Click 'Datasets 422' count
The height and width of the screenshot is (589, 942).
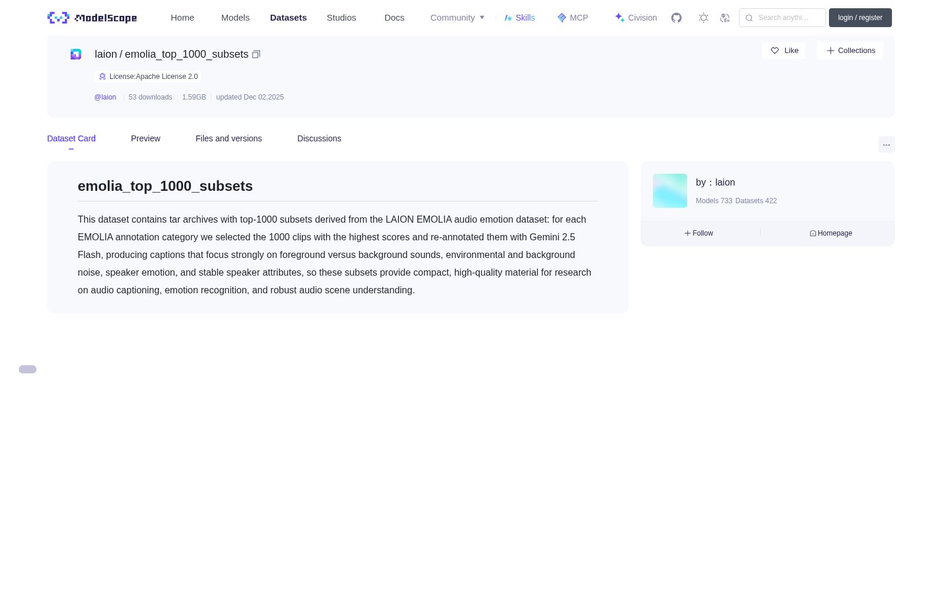click(x=756, y=201)
